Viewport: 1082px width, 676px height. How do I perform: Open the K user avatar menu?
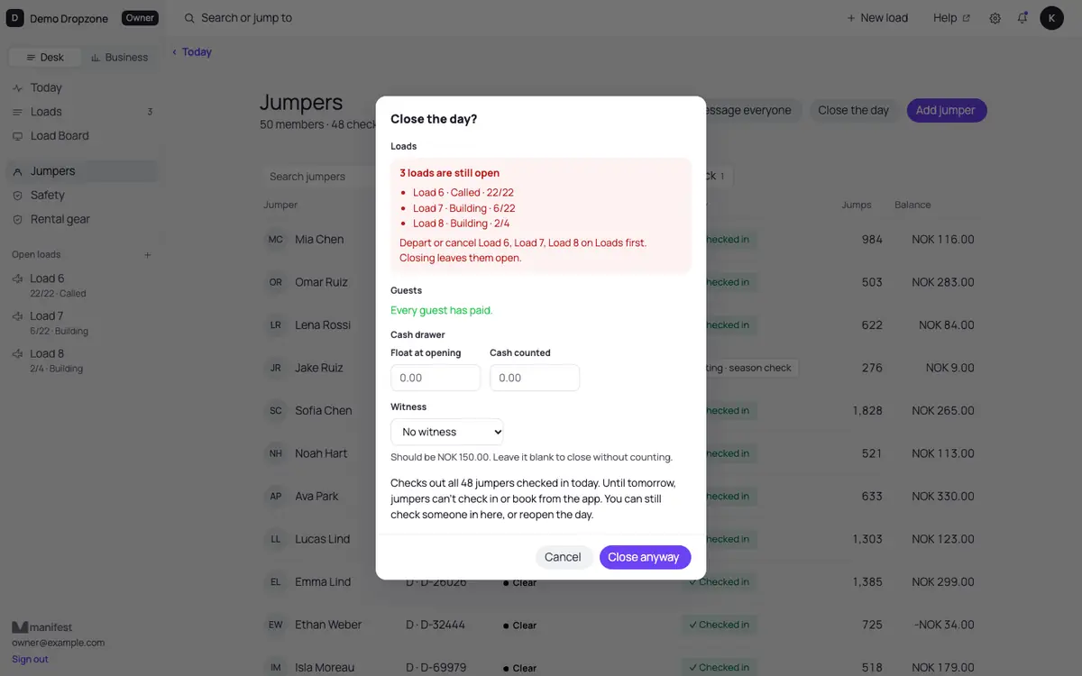1051,18
